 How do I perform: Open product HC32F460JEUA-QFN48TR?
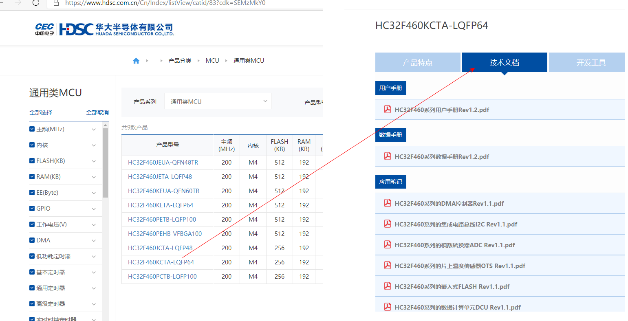pos(163,163)
